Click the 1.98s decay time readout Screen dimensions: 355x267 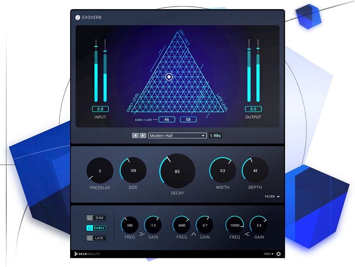click(215, 135)
